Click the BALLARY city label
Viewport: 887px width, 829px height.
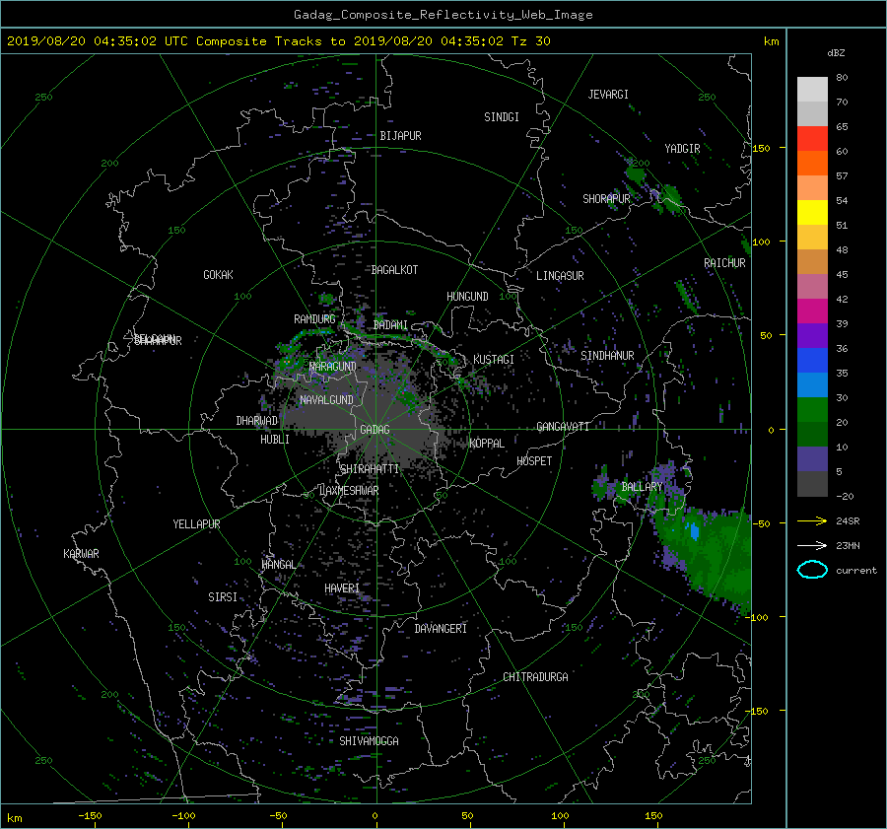point(642,487)
